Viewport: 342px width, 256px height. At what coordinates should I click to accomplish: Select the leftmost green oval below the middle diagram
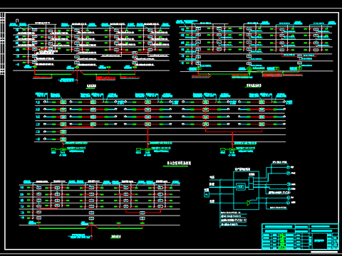click(54, 149)
